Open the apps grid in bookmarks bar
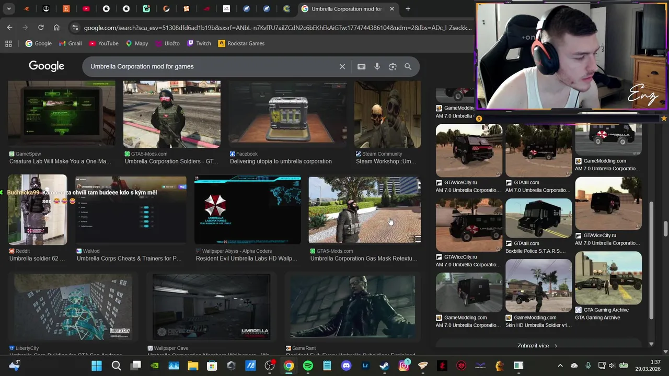 (x=8, y=43)
